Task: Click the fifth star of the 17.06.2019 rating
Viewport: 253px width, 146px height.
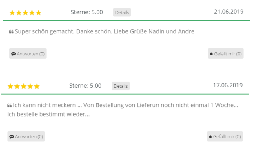Action: [x=37, y=86]
